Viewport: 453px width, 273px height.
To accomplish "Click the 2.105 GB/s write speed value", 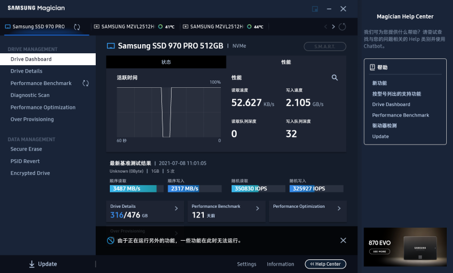I will coord(305,103).
